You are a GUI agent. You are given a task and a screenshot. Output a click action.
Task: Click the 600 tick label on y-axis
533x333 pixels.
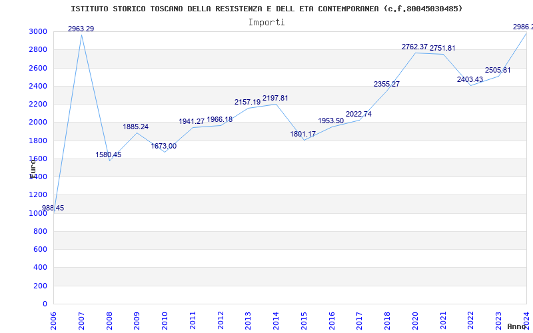(x=40, y=250)
